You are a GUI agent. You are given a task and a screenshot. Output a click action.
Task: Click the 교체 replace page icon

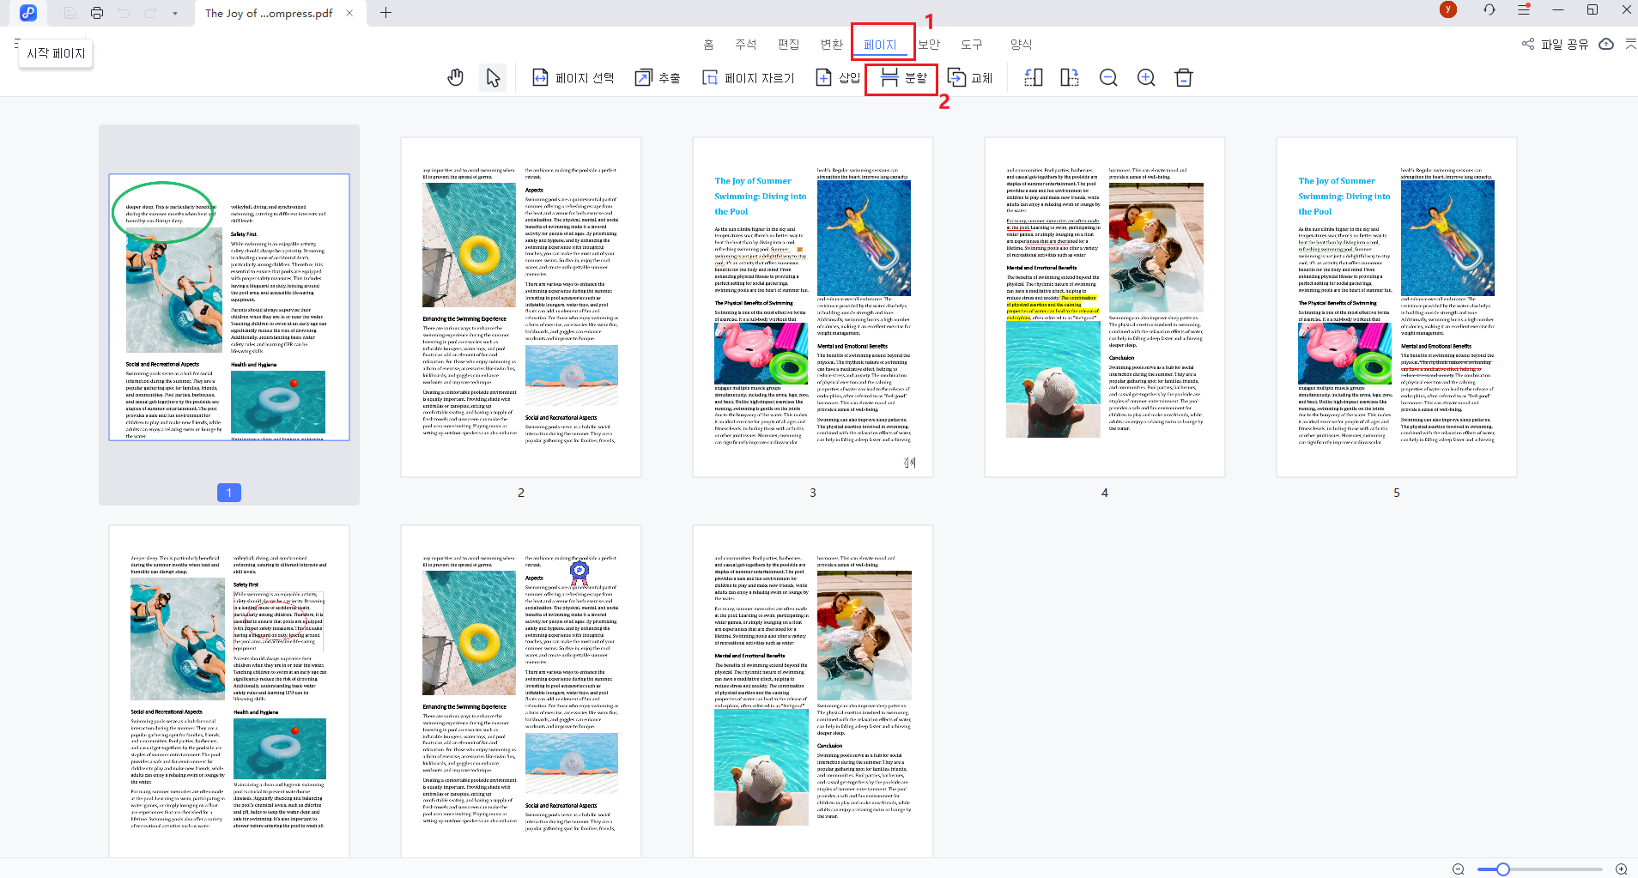point(971,77)
